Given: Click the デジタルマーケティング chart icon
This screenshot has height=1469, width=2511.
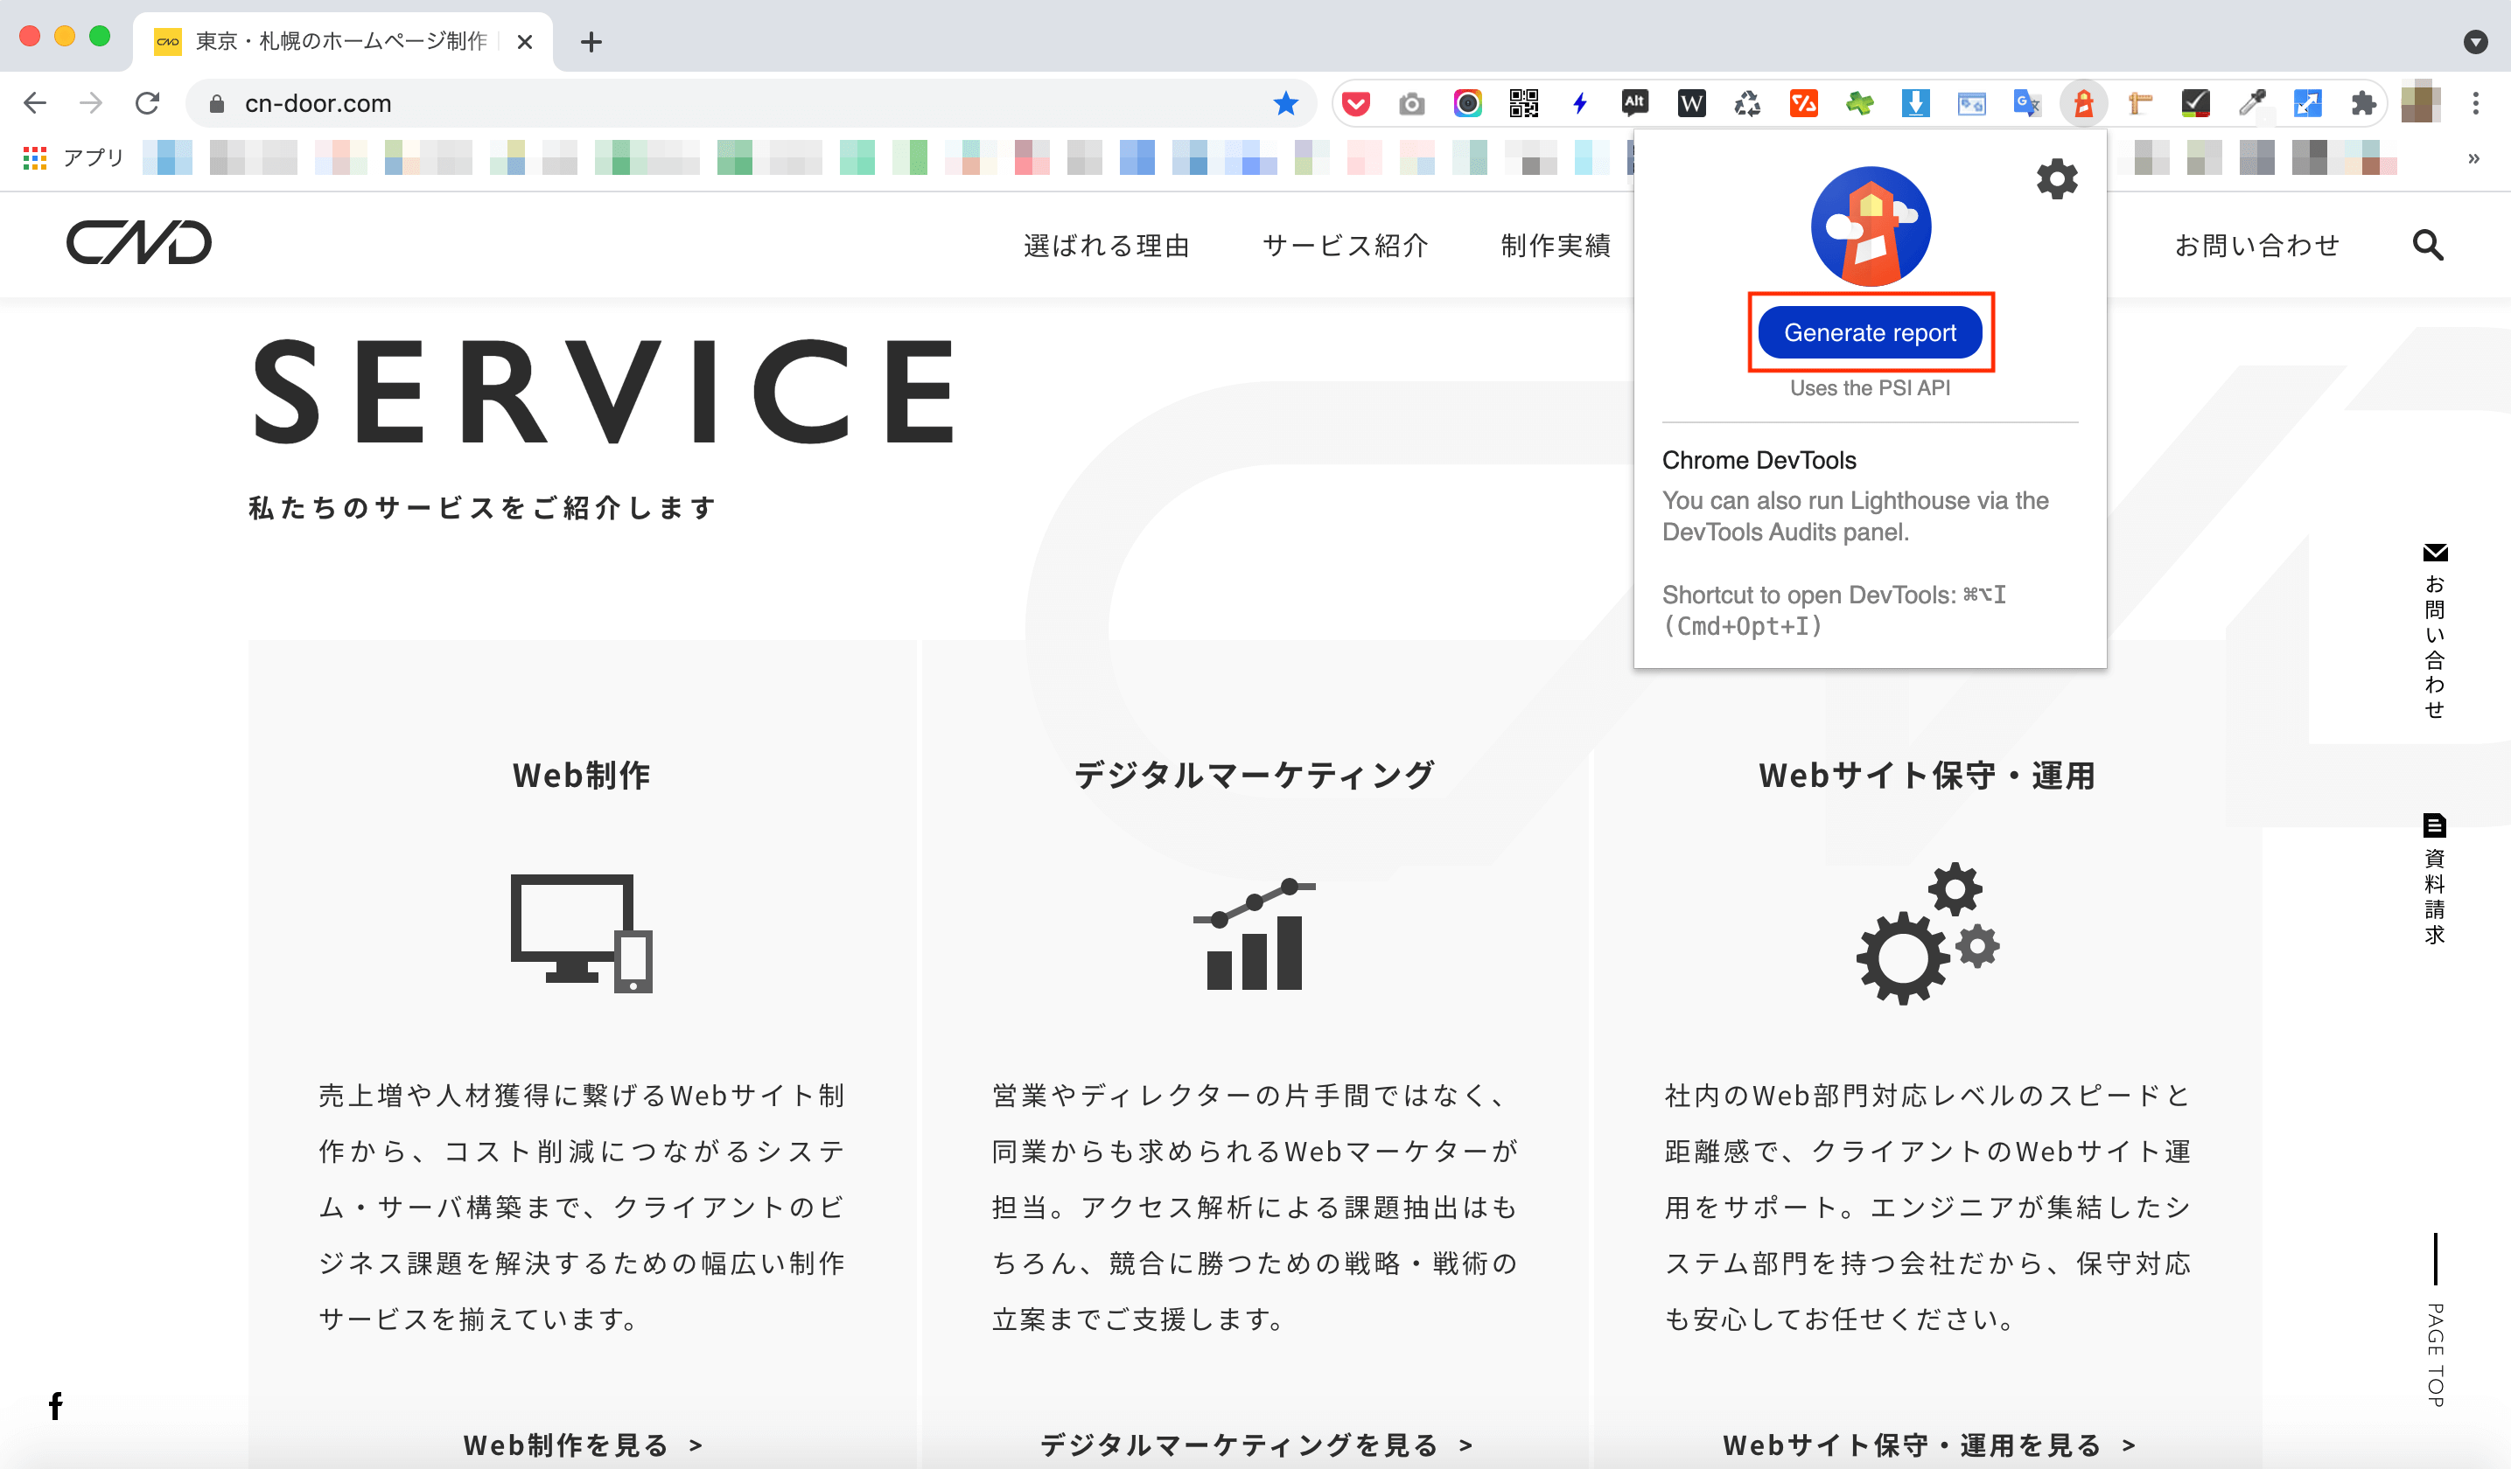Looking at the screenshot, I should [1255, 933].
